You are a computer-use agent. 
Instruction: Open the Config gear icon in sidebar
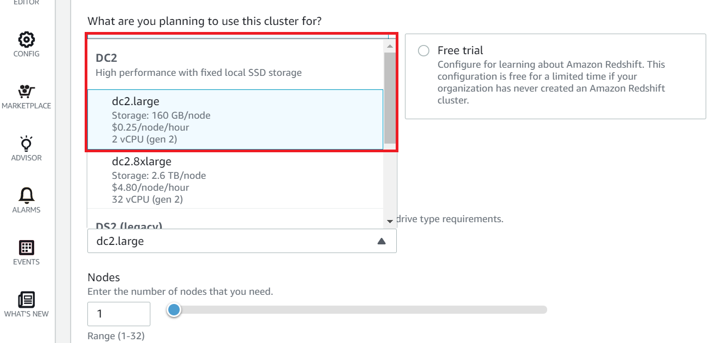point(26,40)
